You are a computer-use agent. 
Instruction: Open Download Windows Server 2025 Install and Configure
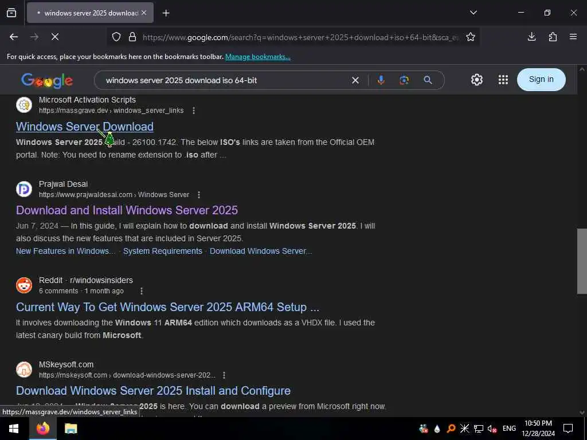(x=153, y=391)
